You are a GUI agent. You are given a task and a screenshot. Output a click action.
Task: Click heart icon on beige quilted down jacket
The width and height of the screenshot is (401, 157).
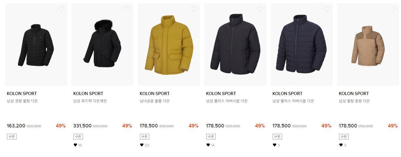pos(393,9)
